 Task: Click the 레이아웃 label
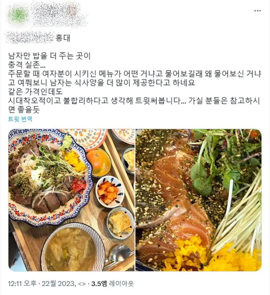point(122,283)
